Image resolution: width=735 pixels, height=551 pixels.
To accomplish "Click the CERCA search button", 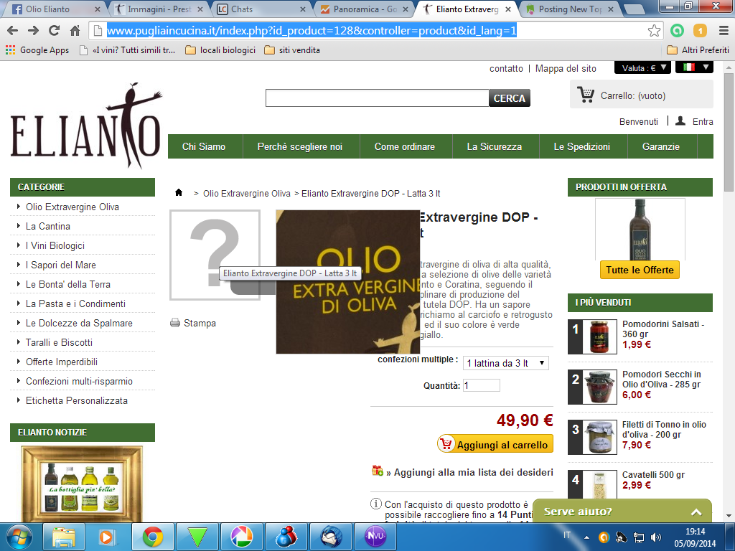I will 510,98.
